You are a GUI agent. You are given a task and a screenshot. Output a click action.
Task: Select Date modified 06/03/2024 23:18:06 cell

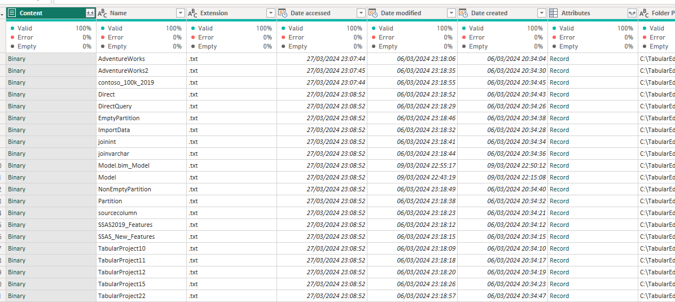413,59
